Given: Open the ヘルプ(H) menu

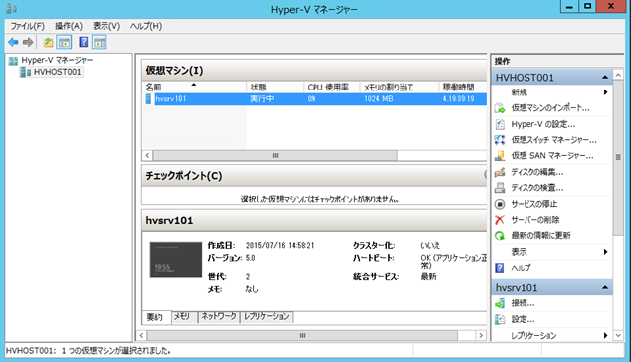Looking at the screenshot, I should coord(146,26).
